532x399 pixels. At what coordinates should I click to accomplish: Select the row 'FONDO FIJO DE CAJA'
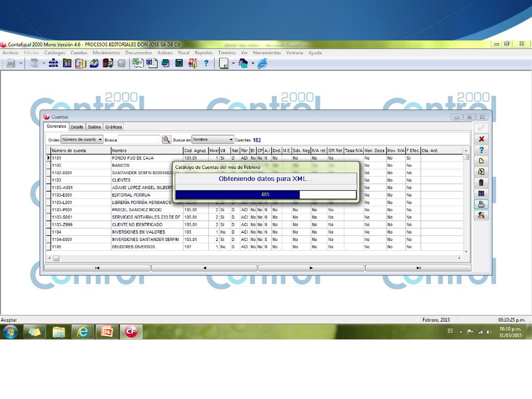point(255,158)
